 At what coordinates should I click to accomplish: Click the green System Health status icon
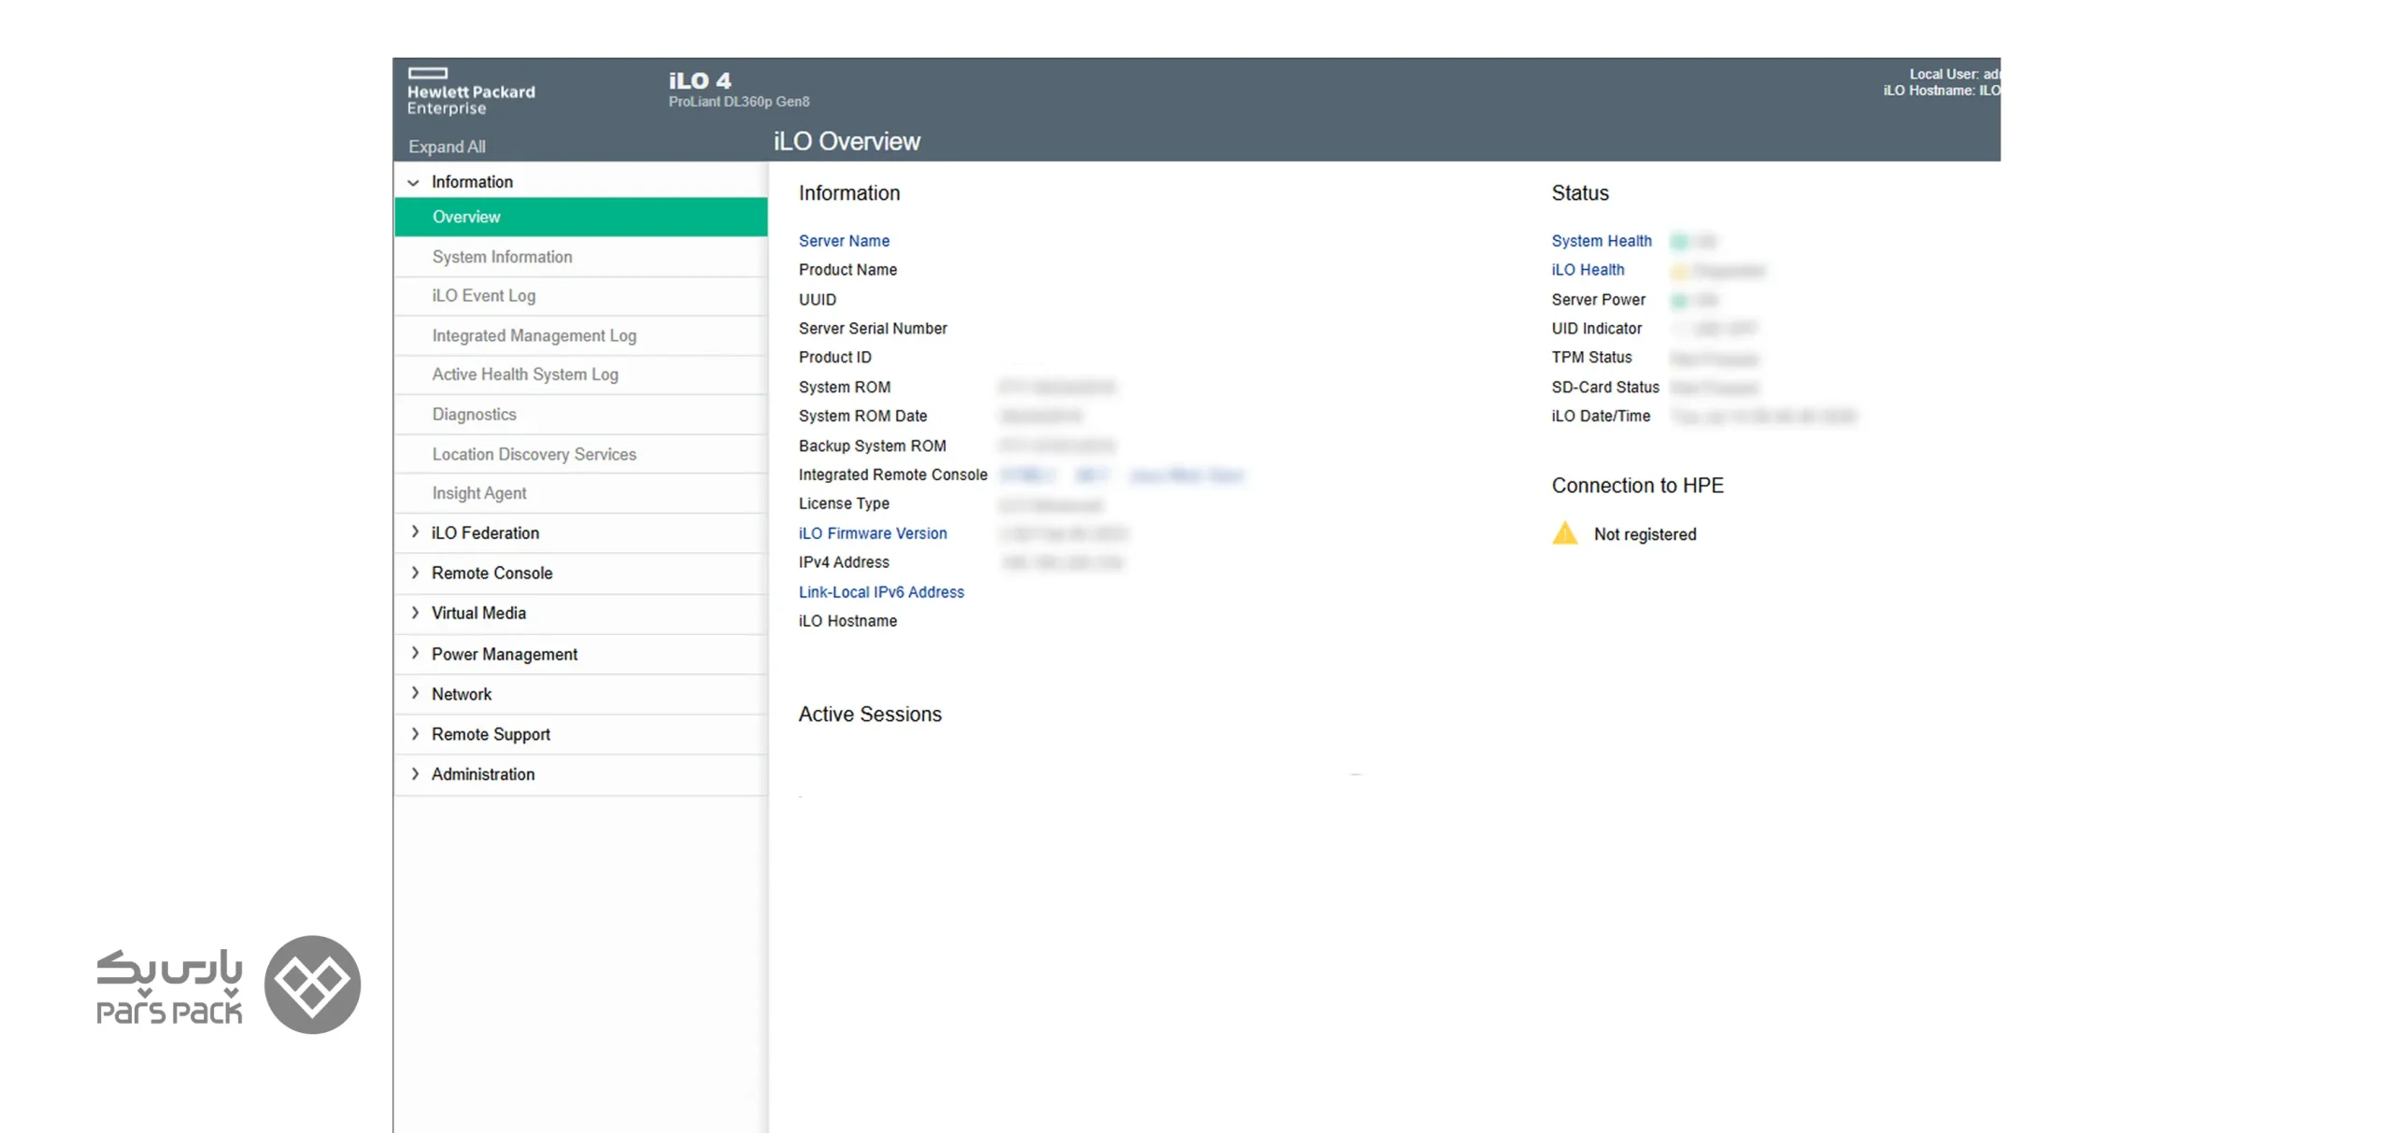click(x=1678, y=242)
